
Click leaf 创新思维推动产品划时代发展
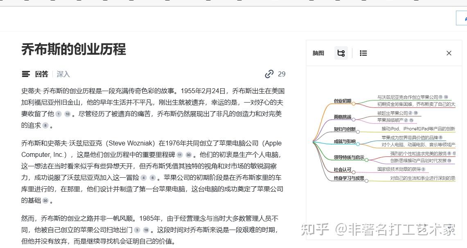coord(418,161)
